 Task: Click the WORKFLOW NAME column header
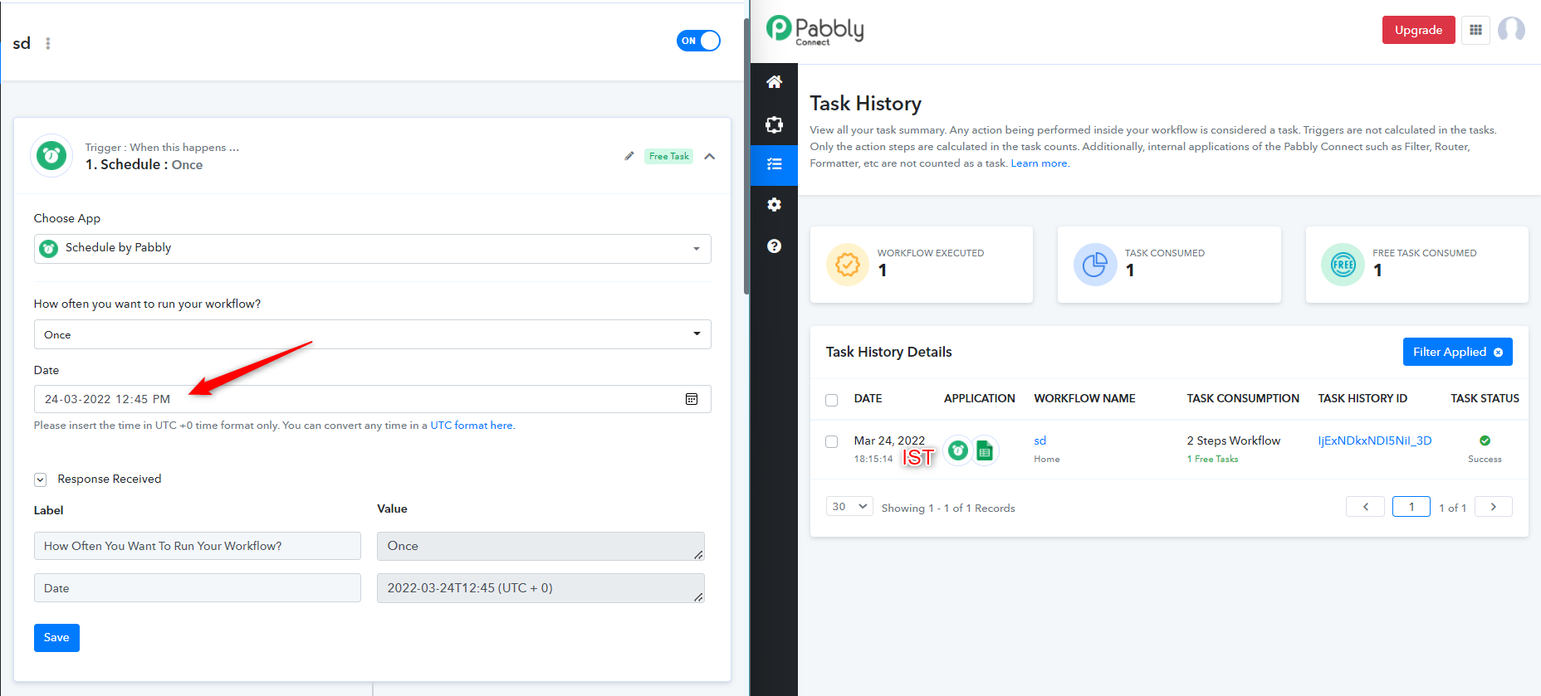click(x=1084, y=398)
